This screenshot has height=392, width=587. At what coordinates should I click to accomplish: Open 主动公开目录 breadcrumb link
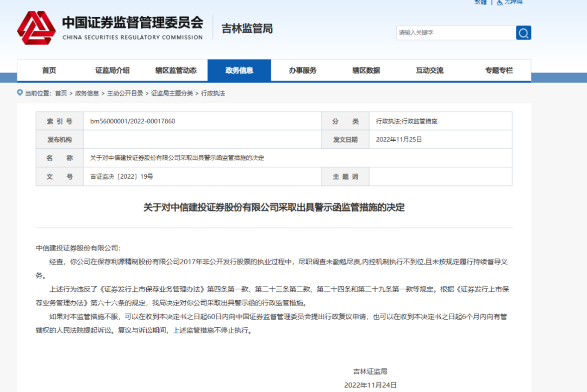click(x=125, y=94)
